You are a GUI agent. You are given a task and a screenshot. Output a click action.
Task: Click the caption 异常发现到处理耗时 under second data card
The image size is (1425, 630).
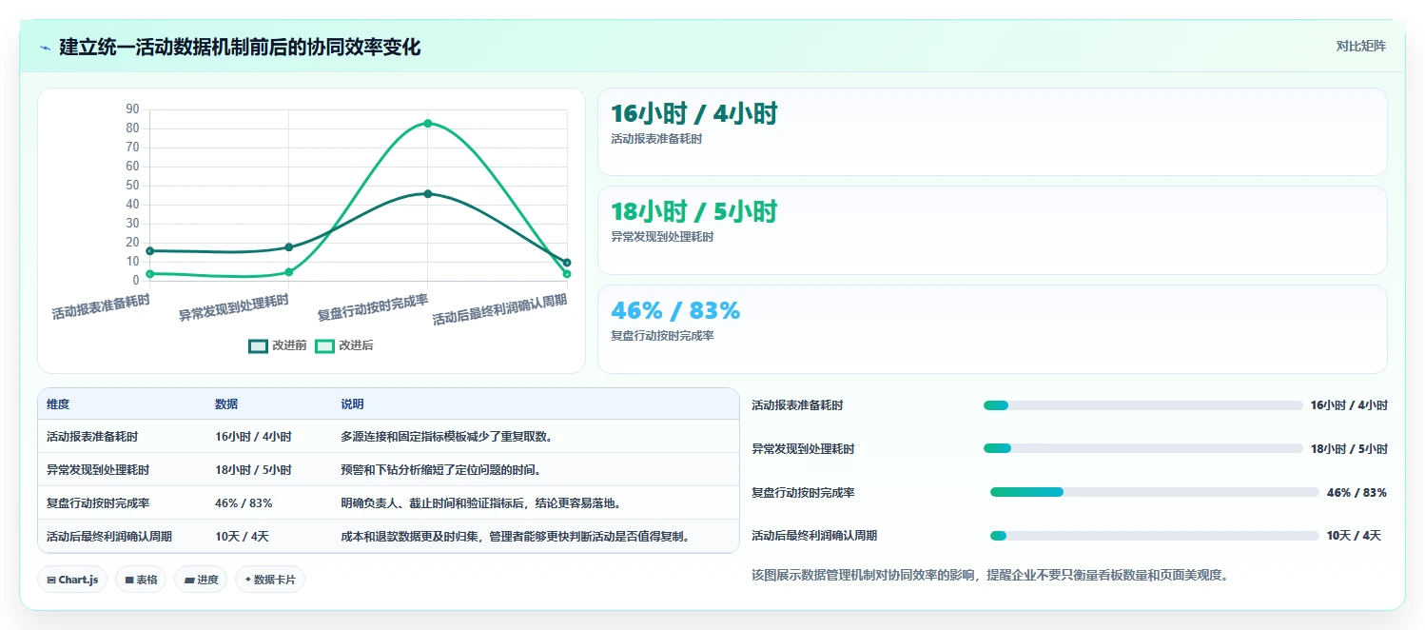[x=662, y=237]
